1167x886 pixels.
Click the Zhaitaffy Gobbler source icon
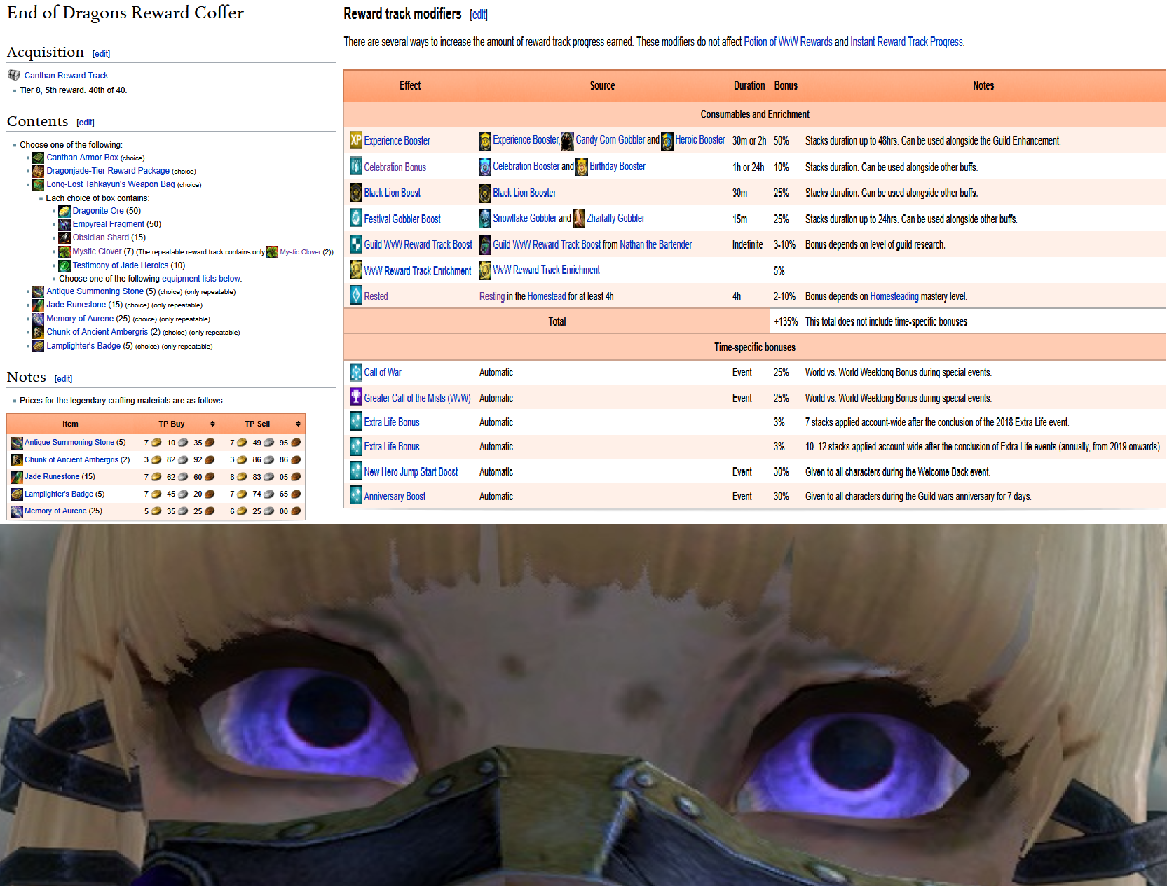click(579, 219)
